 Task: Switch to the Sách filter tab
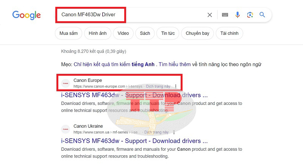click(x=145, y=33)
